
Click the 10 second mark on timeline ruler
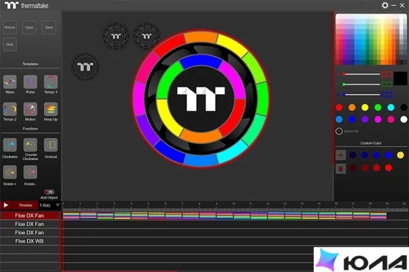pos(234,204)
